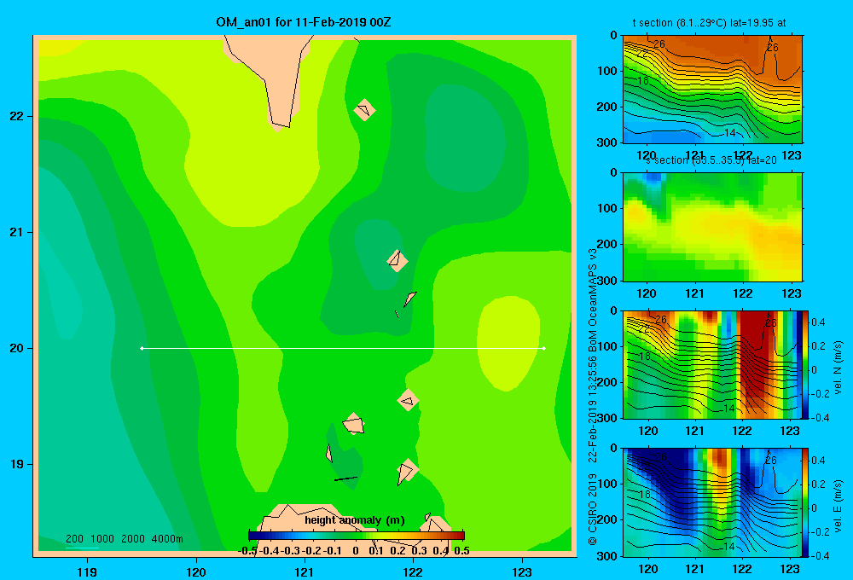The height and width of the screenshot is (580, 853).
Task: Click the 14 contour label in the temperature section
Action: point(729,133)
